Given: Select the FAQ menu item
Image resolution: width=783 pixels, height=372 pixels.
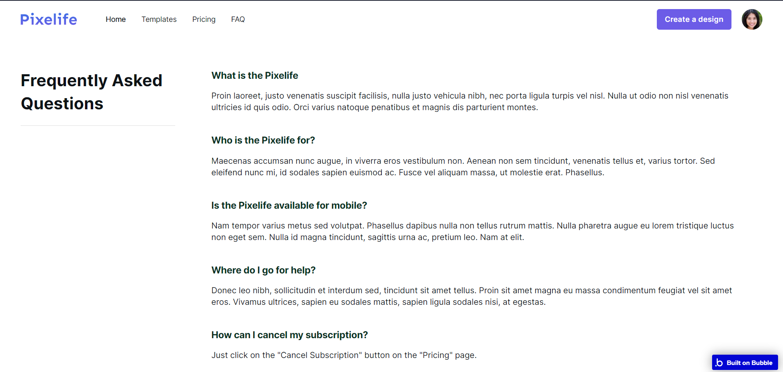Looking at the screenshot, I should click(238, 19).
